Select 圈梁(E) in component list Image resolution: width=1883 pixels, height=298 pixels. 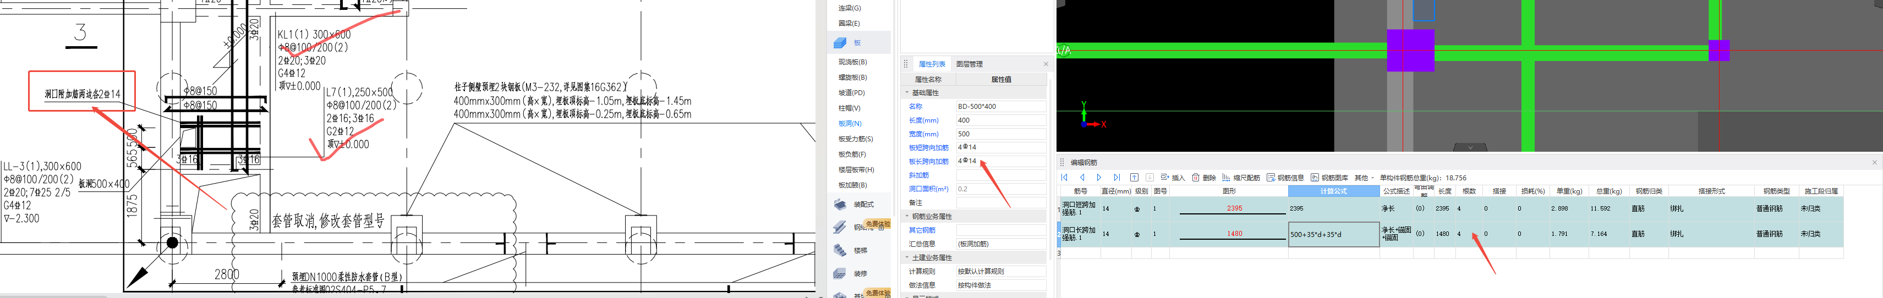(850, 24)
